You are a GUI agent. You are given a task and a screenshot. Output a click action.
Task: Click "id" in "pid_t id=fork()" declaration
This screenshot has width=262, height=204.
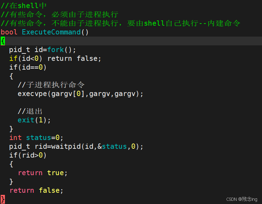pyautogui.click(x=39, y=50)
